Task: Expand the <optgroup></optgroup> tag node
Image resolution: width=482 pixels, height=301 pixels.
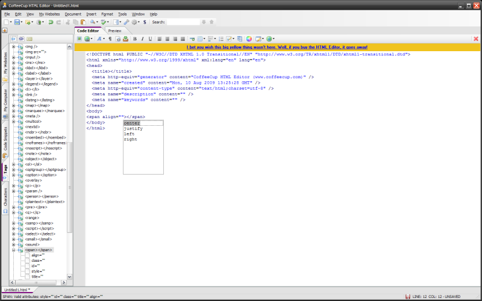Action: tap(13, 170)
